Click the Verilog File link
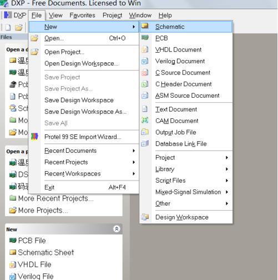The width and height of the screenshot is (278, 280). click(36, 276)
